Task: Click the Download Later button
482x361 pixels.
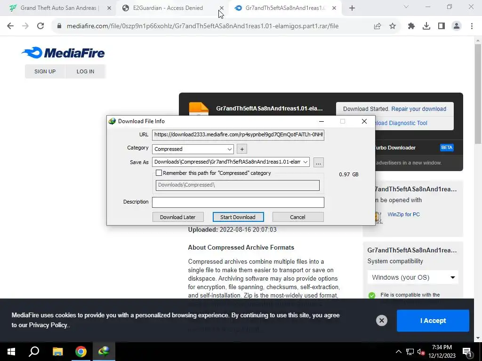Action: 177,217
